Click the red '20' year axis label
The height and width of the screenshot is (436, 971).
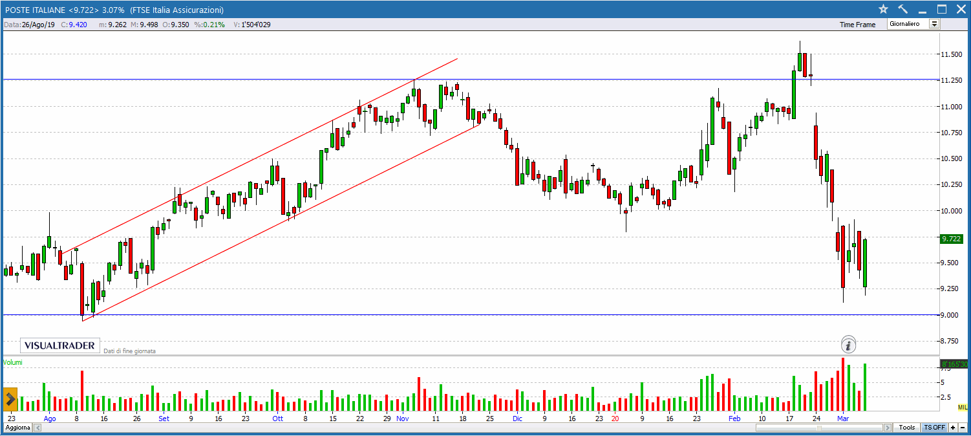(615, 419)
